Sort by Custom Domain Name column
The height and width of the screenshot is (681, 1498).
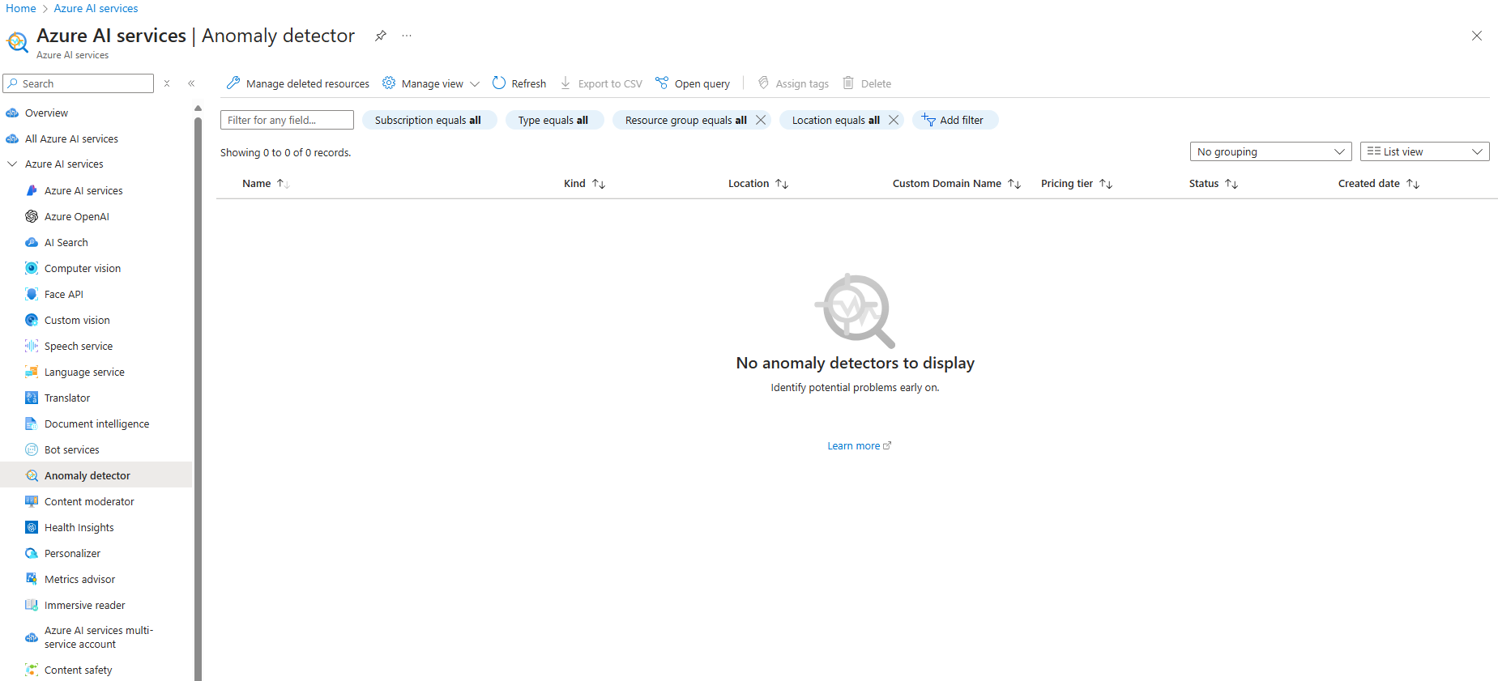tap(956, 184)
